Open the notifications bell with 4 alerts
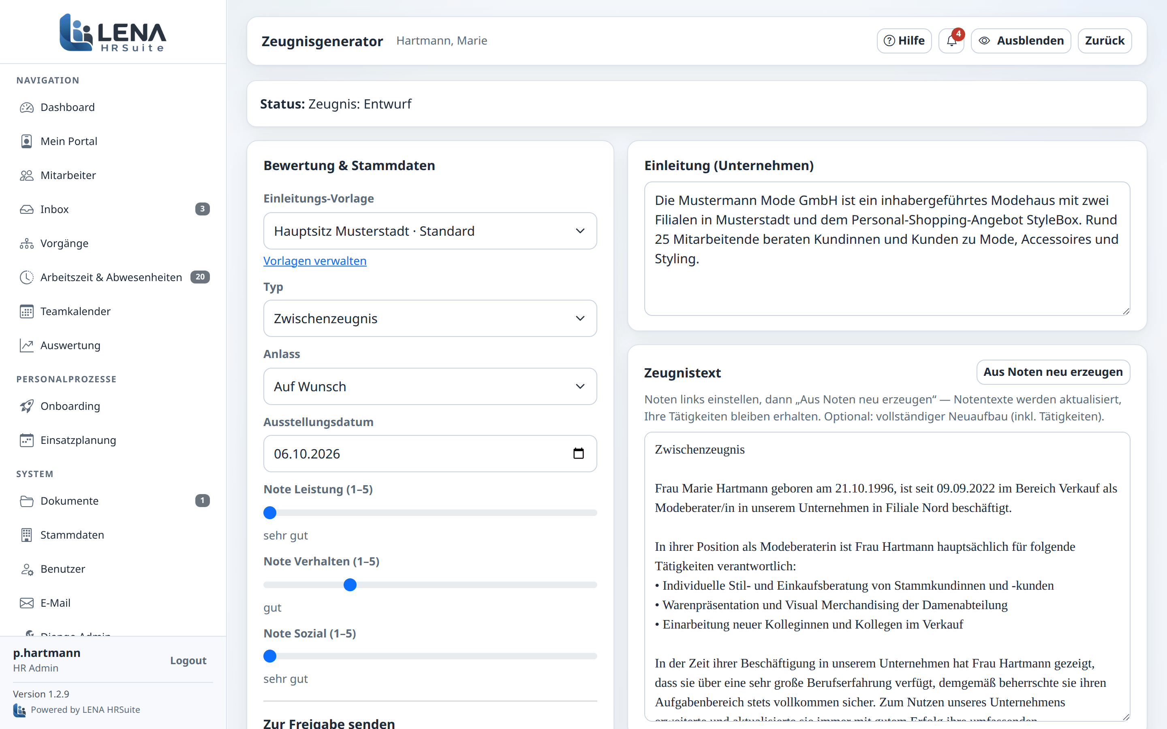This screenshot has width=1167, height=729. coord(951,41)
